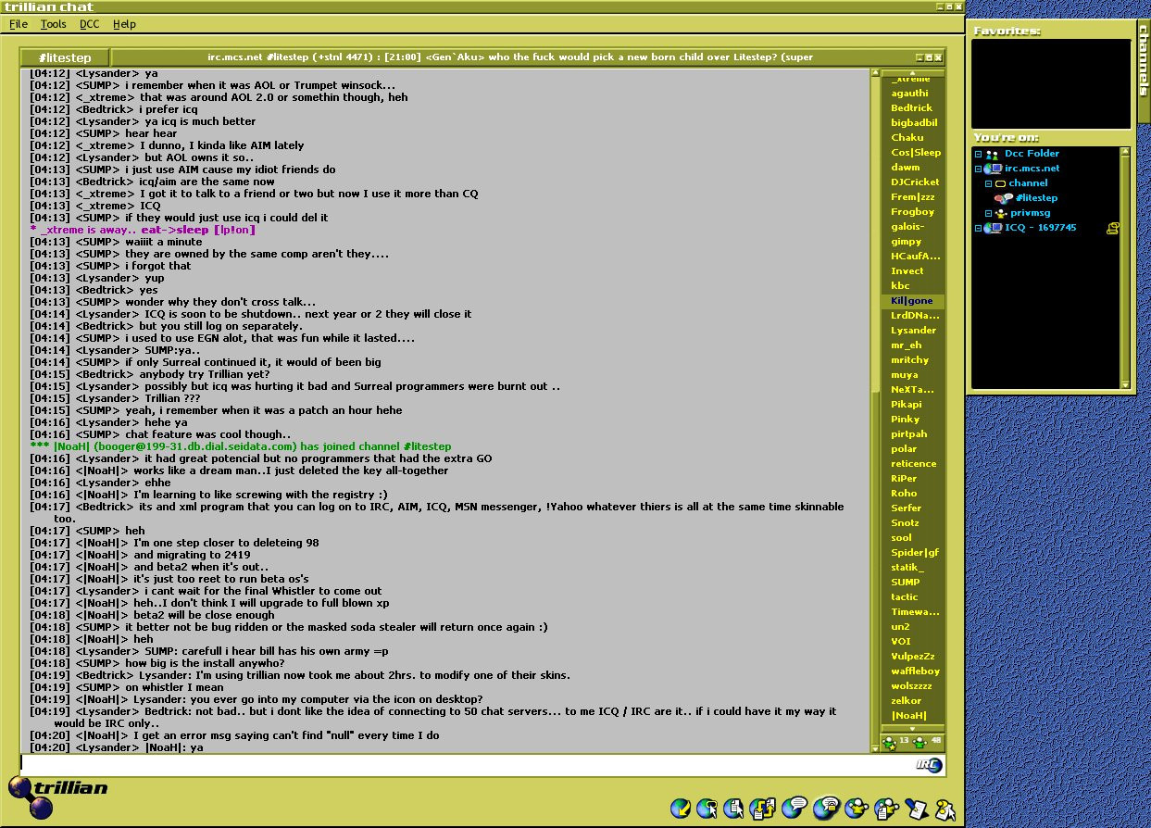Select user zelkor in nicklist
The width and height of the screenshot is (1151, 828).
[906, 701]
